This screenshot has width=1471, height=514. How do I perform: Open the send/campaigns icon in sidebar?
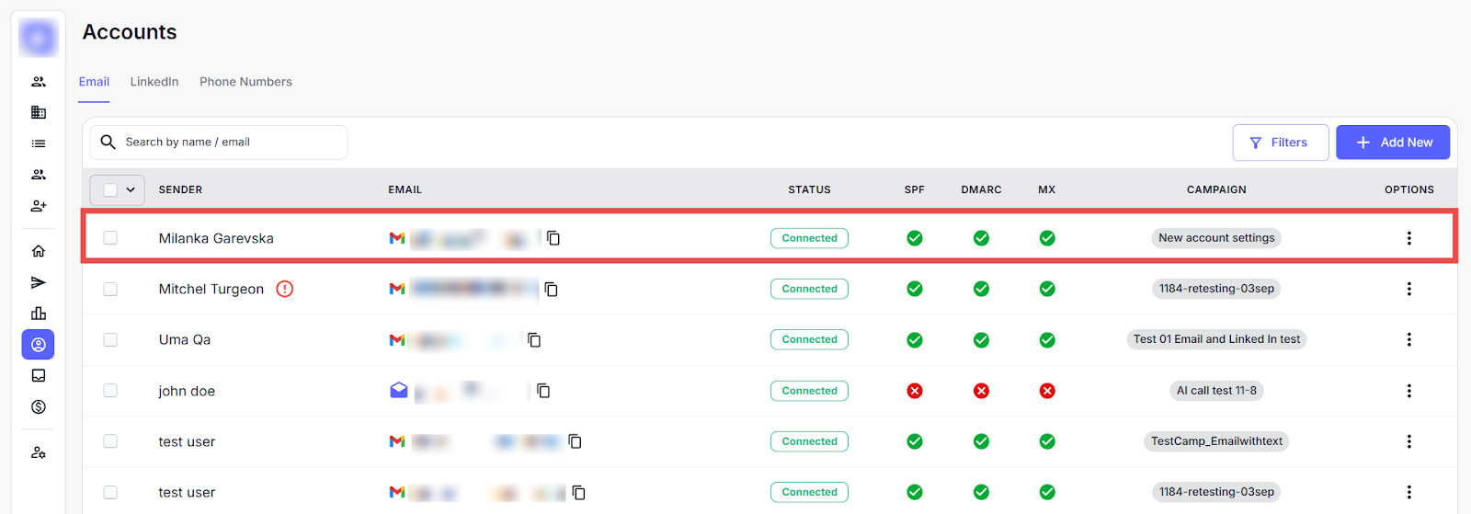[x=39, y=282]
